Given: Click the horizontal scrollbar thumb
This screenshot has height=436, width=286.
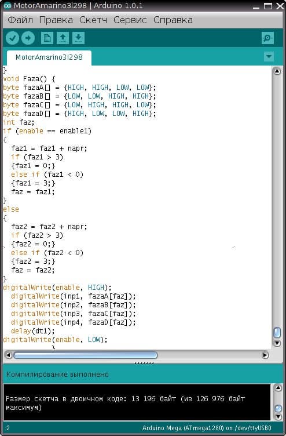Looking at the screenshot, I should pyautogui.click(x=85, y=355).
